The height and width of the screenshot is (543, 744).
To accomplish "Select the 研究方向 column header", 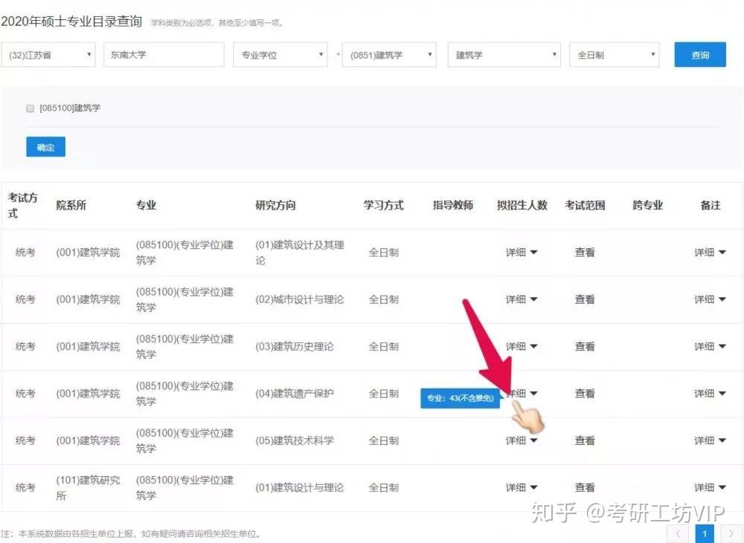I will pyautogui.click(x=276, y=205).
